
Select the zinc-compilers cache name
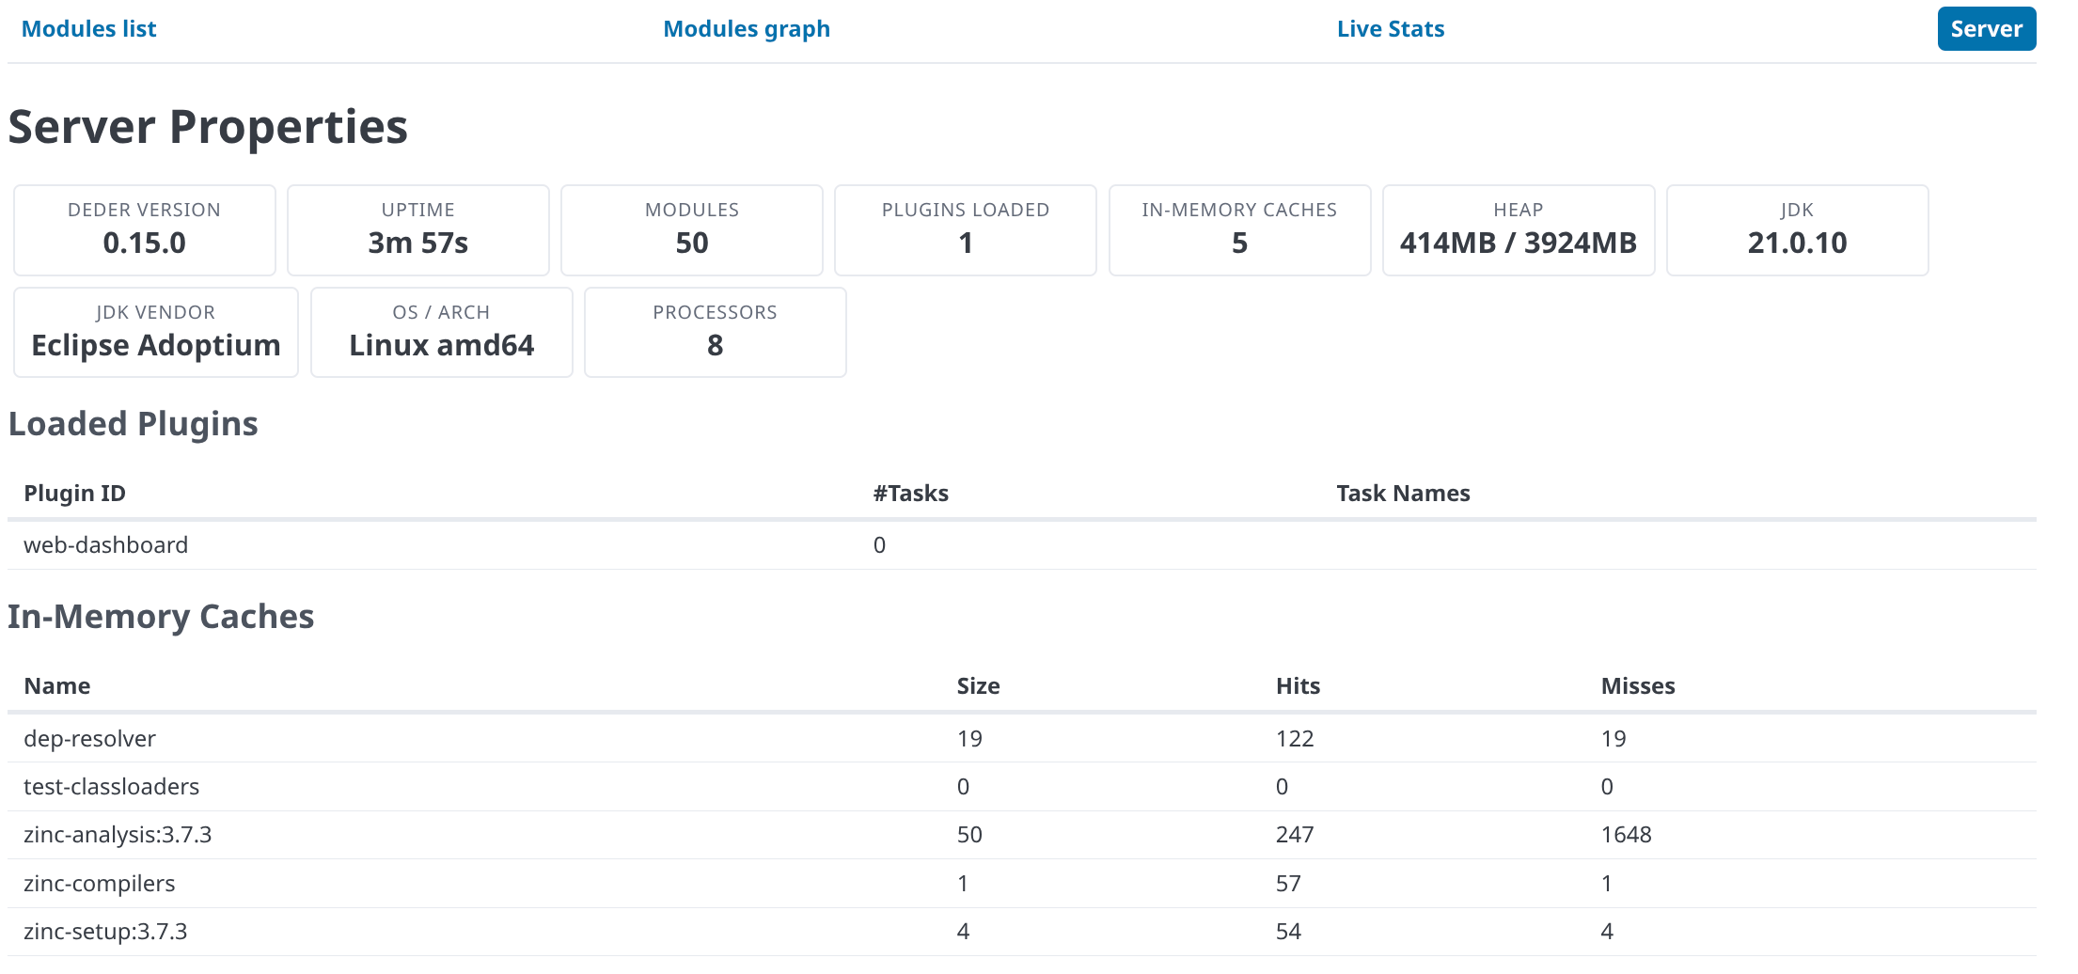pyautogui.click(x=99, y=884)
